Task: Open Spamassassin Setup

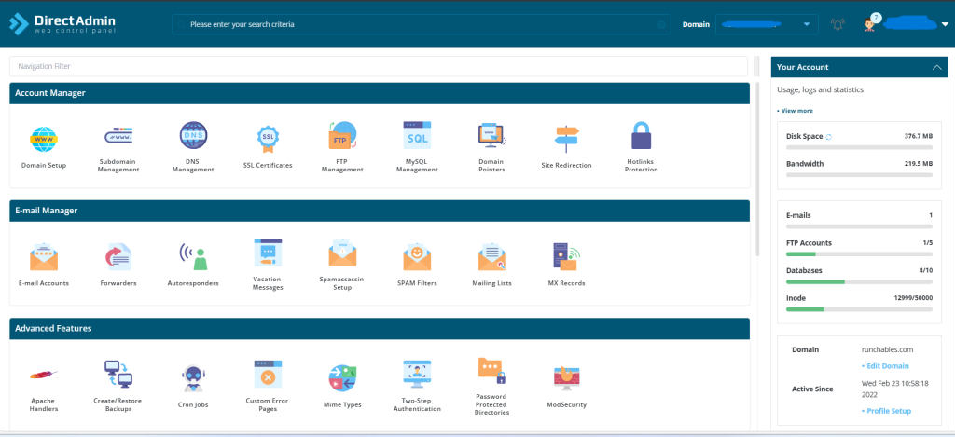Action: coord(342,254)
